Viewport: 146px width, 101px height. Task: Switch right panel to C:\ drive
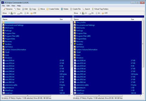coord(85,13)
